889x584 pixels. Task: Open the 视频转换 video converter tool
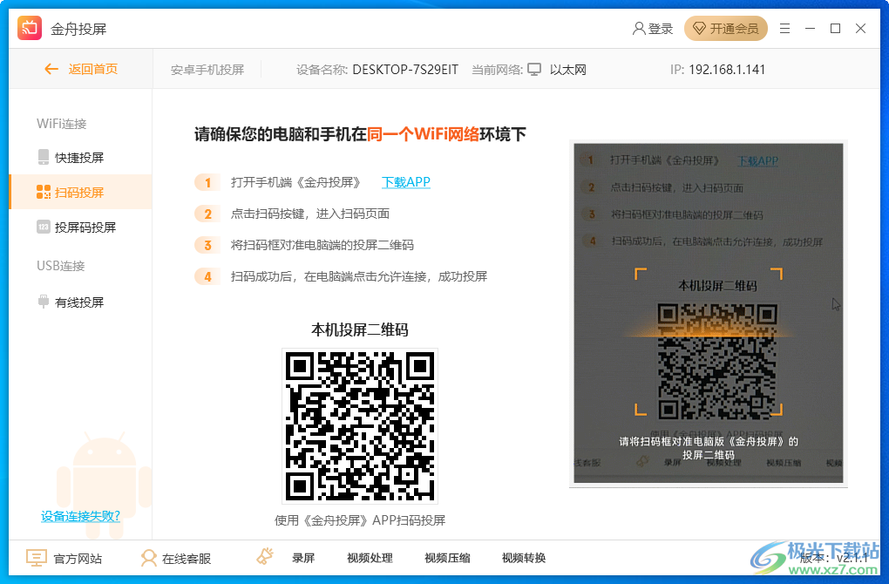pos(524,557)
